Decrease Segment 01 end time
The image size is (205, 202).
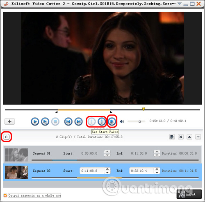[157, 155]
